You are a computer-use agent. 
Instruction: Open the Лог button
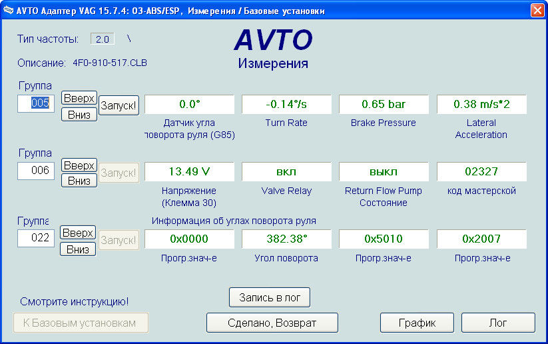pos(498,323)
